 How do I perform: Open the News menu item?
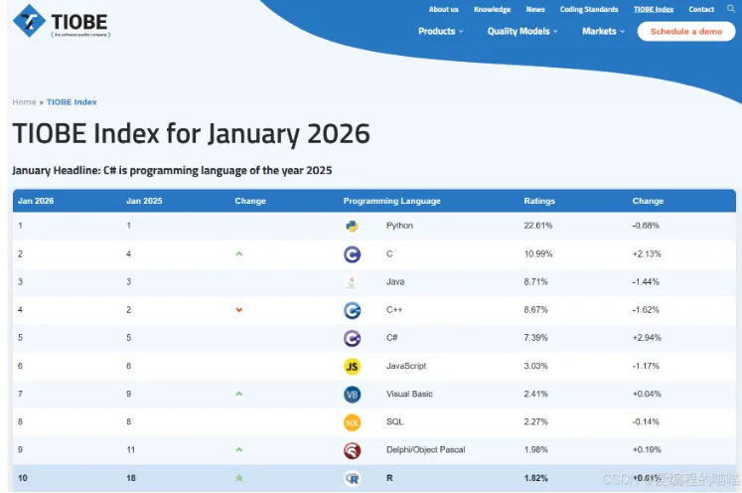(535, 10)
